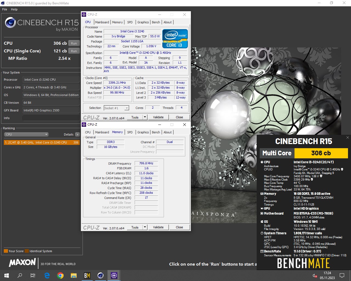Switch to Graphics tab in top CPU-Z window
351x281 pixels.
(x=143, y=22)
